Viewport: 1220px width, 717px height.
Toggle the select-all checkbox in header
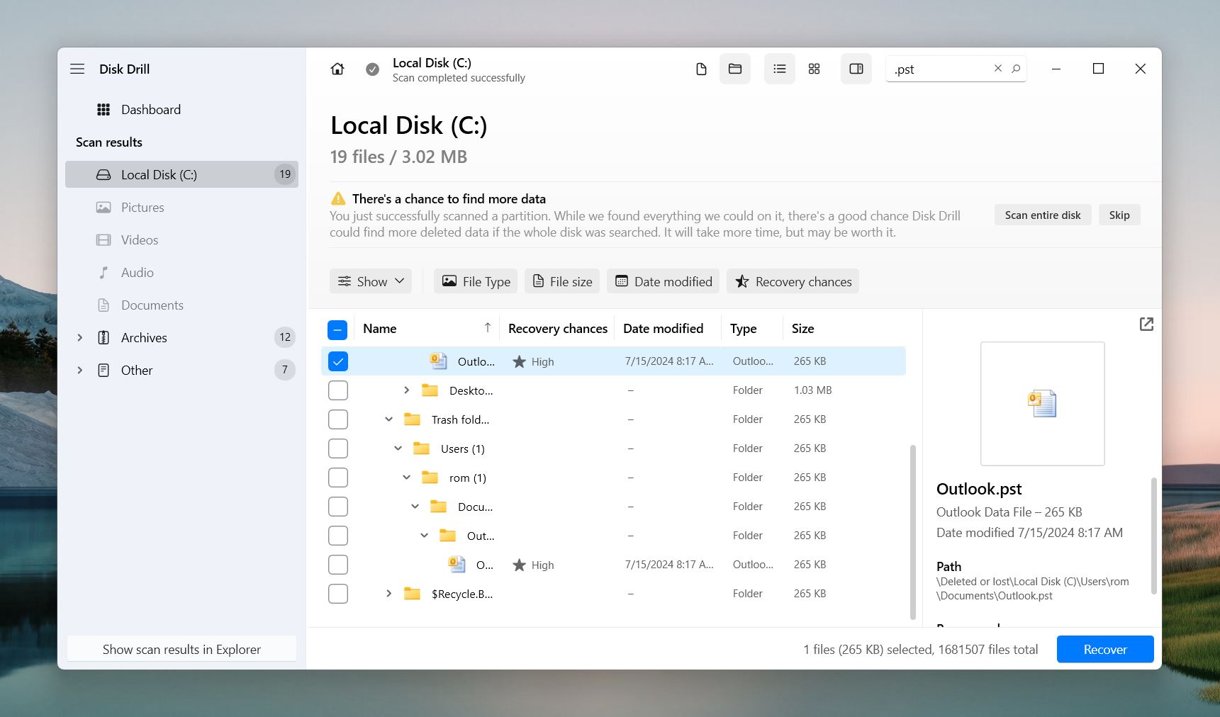[337, 329]
